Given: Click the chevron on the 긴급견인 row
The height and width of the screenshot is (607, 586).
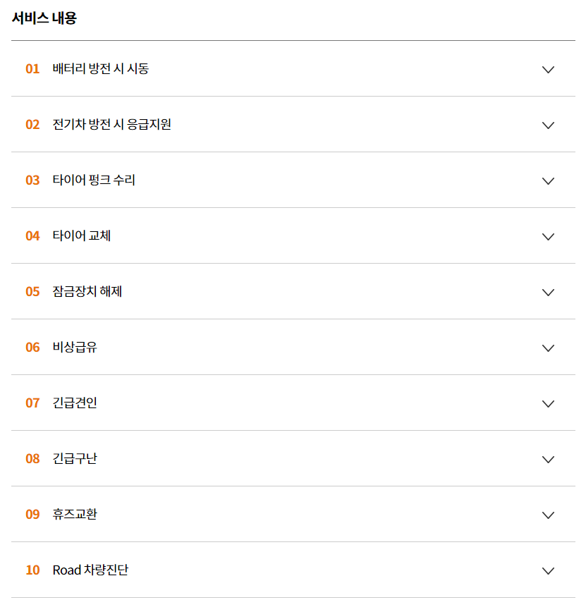Looking at the screenshot, I should pyautogui.click(x=547, y=403).
